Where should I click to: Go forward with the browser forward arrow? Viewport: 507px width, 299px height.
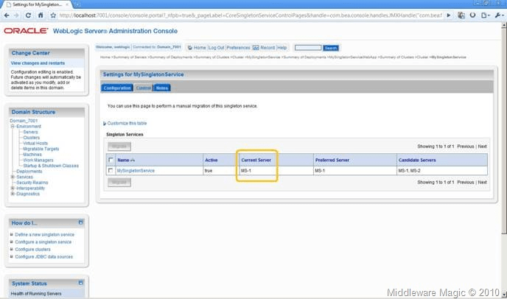16,15
